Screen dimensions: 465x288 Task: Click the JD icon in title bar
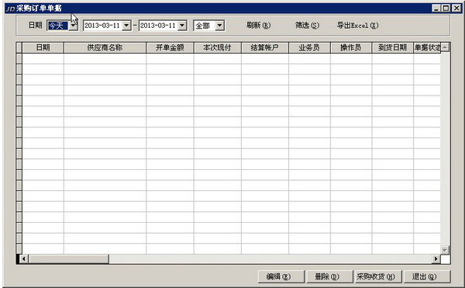10,9
